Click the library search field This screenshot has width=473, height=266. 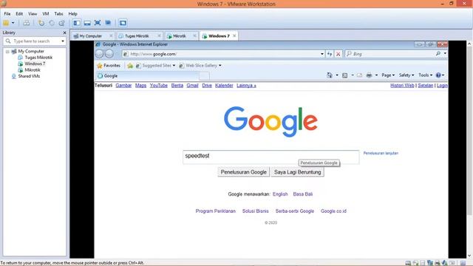click(35, 41)
